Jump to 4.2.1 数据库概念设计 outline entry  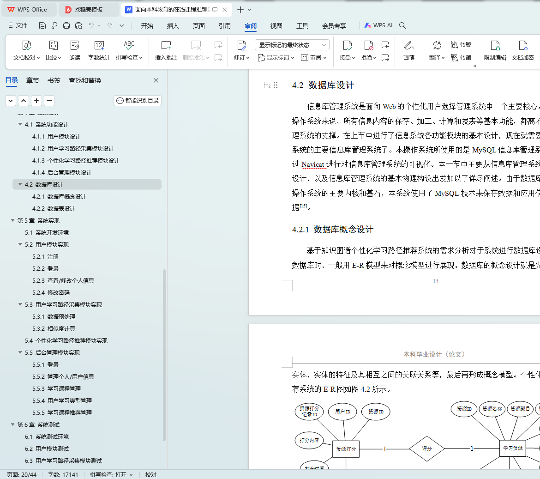pyautogui.click(x=59, y=196)
